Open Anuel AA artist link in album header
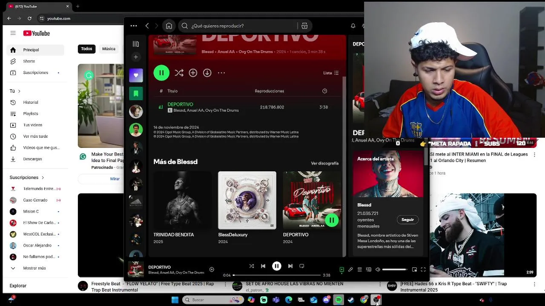The width and height of the screenshot is (545, 306). pyautogui.click(x=226, y=52)
